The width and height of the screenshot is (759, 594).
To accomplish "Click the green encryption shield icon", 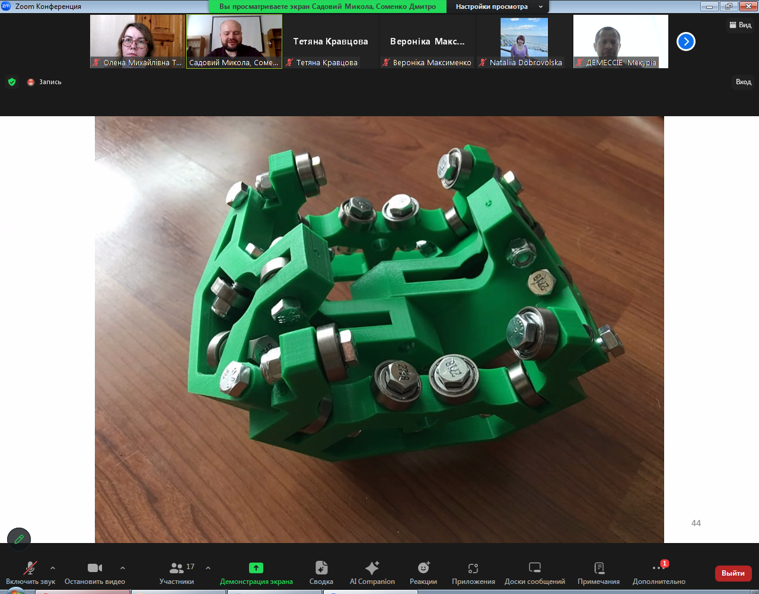I will coord(12,82).
